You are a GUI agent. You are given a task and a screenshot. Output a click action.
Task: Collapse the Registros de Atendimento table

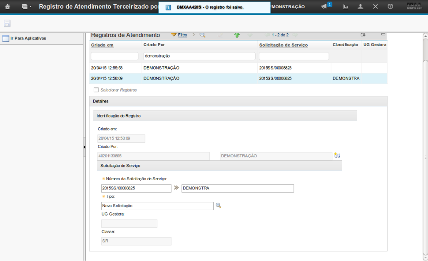(x=383, y=34)
